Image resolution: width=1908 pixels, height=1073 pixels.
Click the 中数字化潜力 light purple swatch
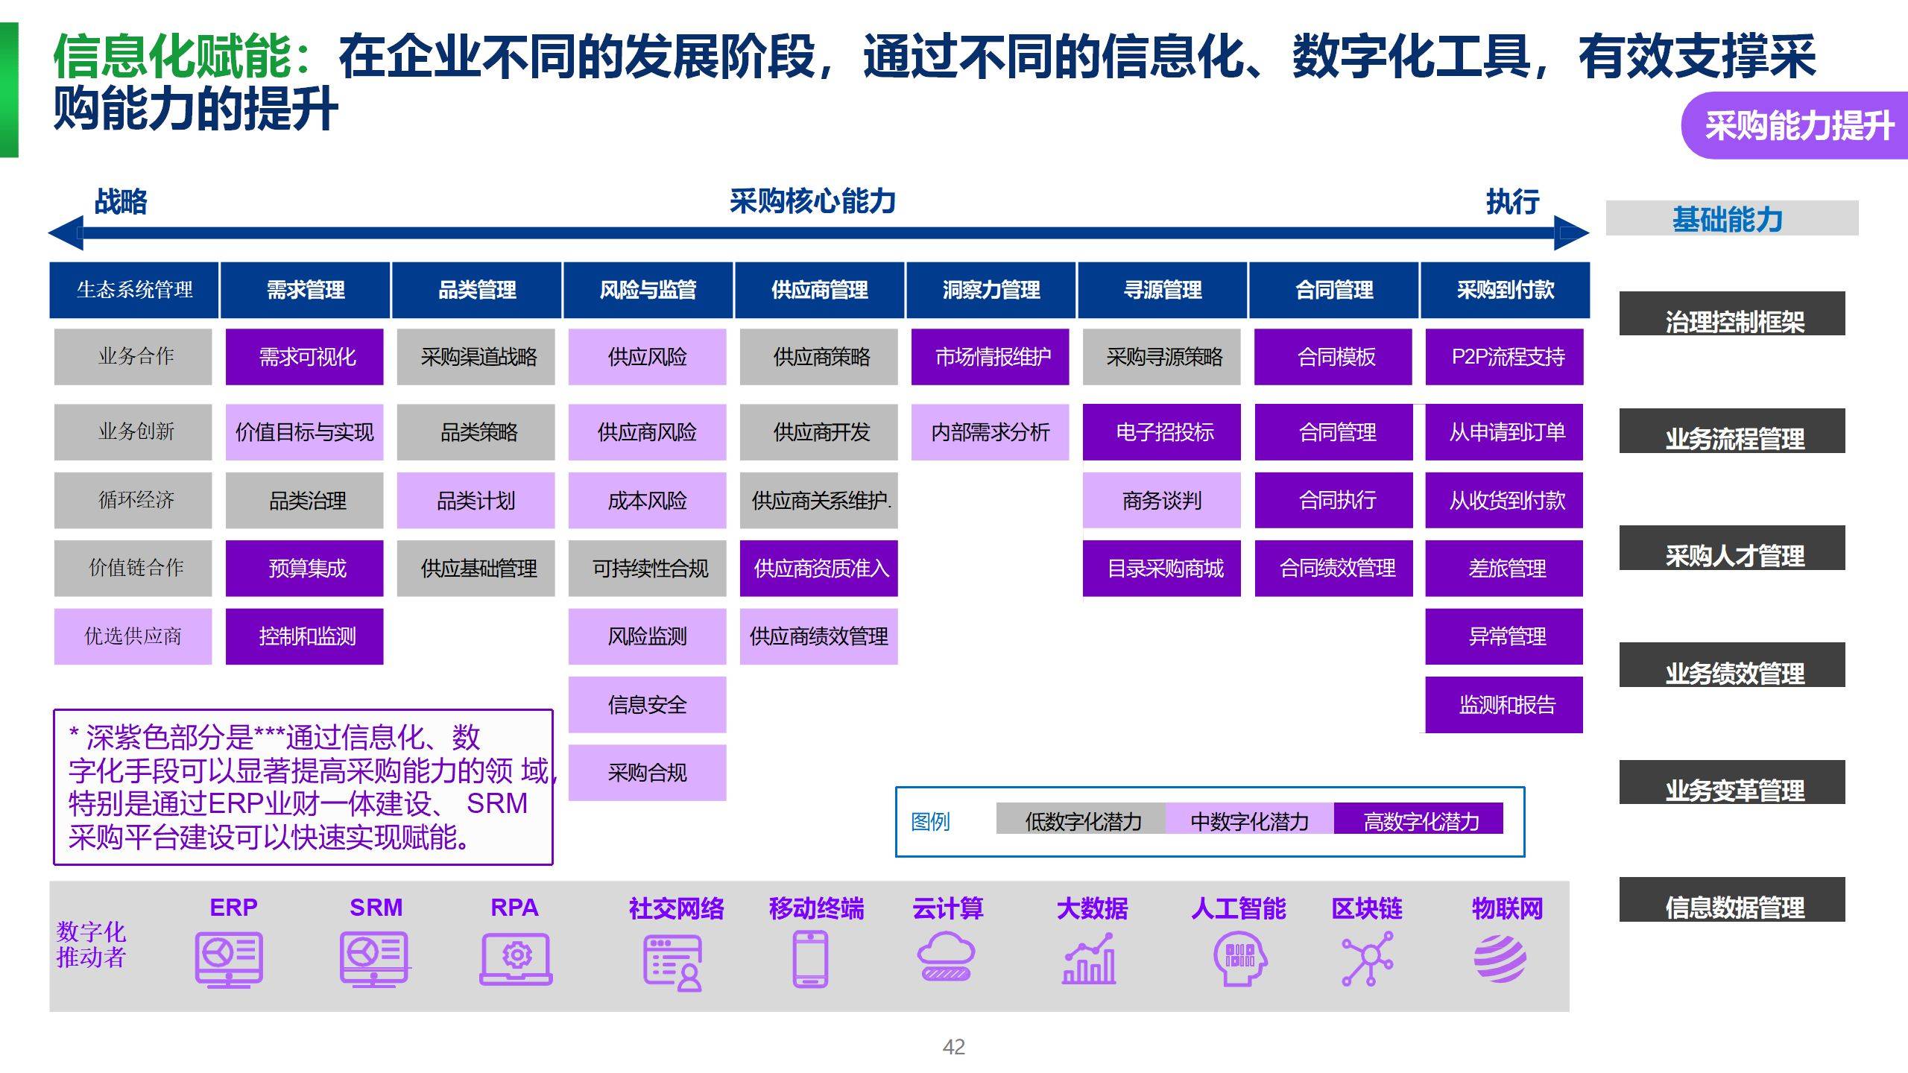[1250, 819]
